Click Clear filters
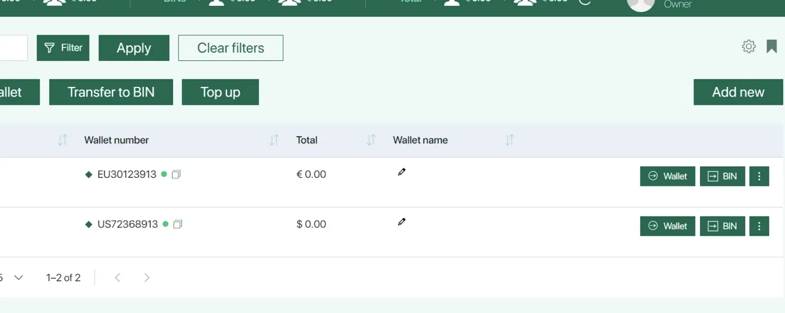 coord(231,48)
